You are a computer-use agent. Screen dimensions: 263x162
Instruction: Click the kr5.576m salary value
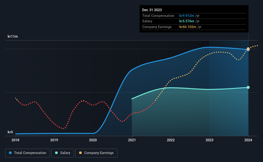[187, 21]
